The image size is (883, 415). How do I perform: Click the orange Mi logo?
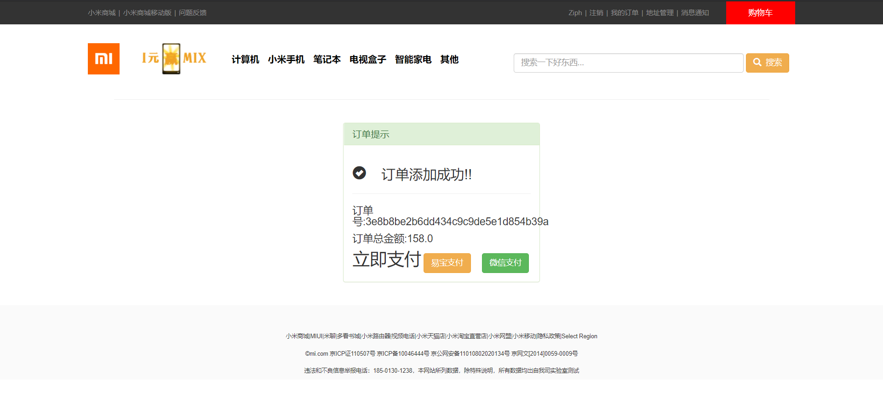[103, 59]
